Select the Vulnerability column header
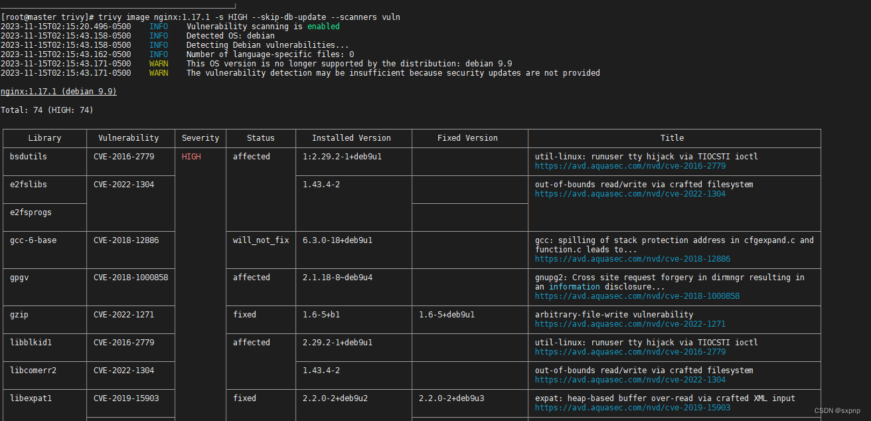Viewport: 871px width, 421px height. 129,138
